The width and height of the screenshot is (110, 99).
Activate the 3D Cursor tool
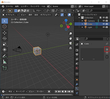(4, 27)
